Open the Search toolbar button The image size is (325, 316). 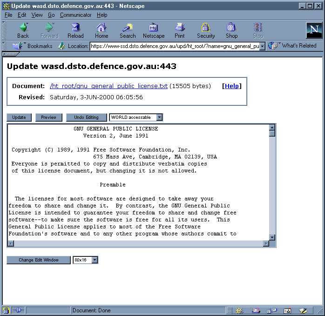(128, 30)
